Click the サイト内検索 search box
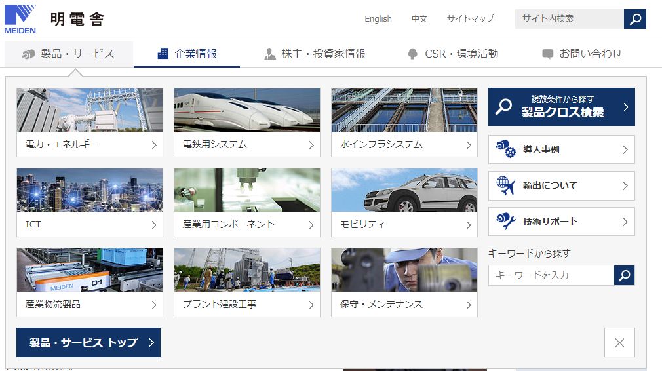The height and width of the screenshot is (371, 662). pyautogui.click(x=568, y=19)
